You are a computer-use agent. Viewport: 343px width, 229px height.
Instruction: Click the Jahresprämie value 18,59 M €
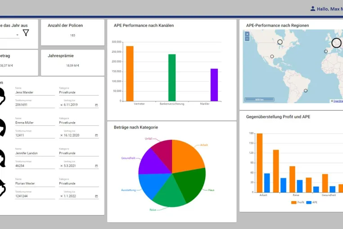point(72,65)
